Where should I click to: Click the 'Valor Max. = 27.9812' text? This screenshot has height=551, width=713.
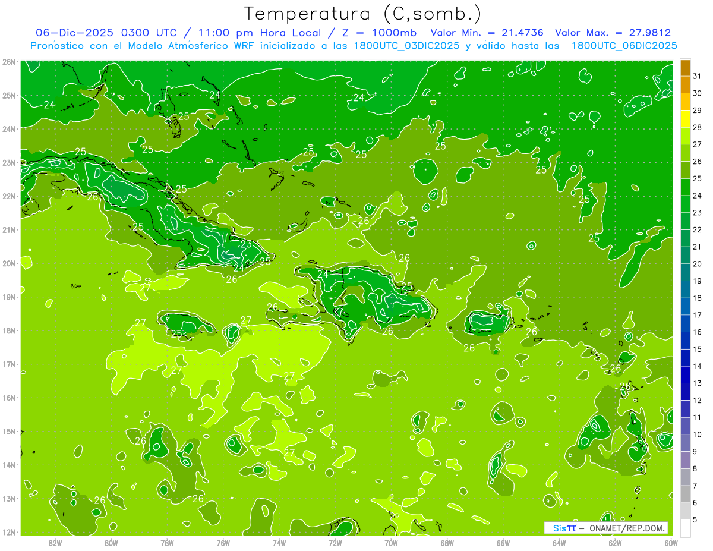(613, 33)
